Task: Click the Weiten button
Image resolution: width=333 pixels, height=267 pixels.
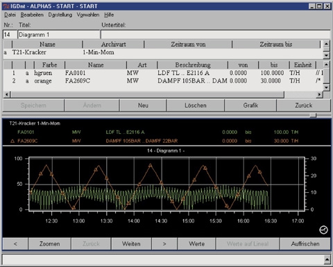Action: pyautogui.click(x=131, y=244)
